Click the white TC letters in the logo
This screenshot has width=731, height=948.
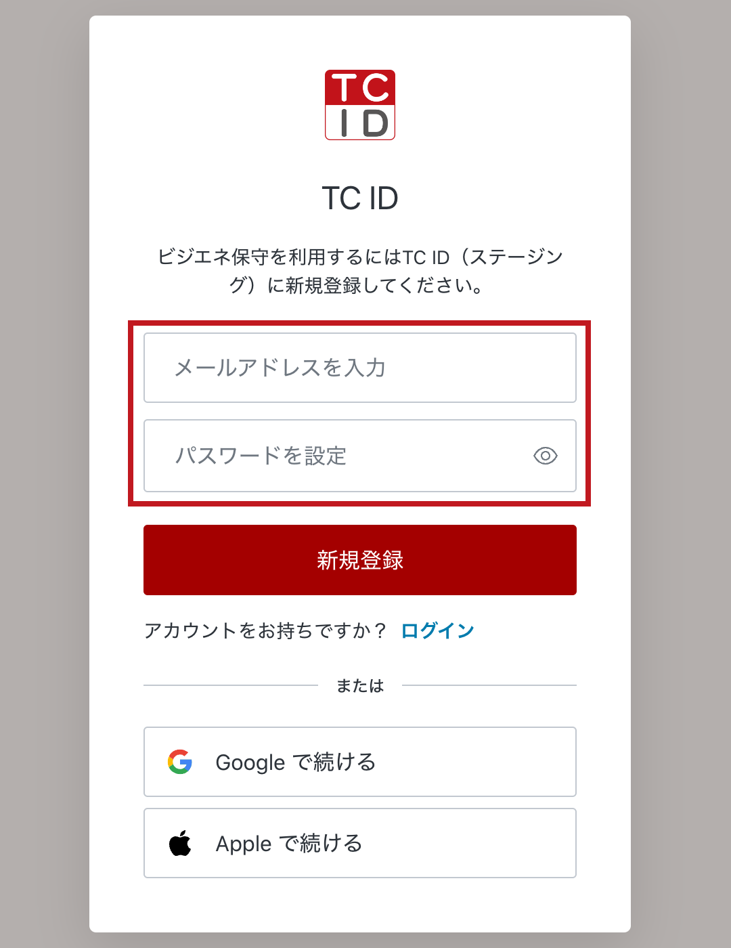coord(360,88)
